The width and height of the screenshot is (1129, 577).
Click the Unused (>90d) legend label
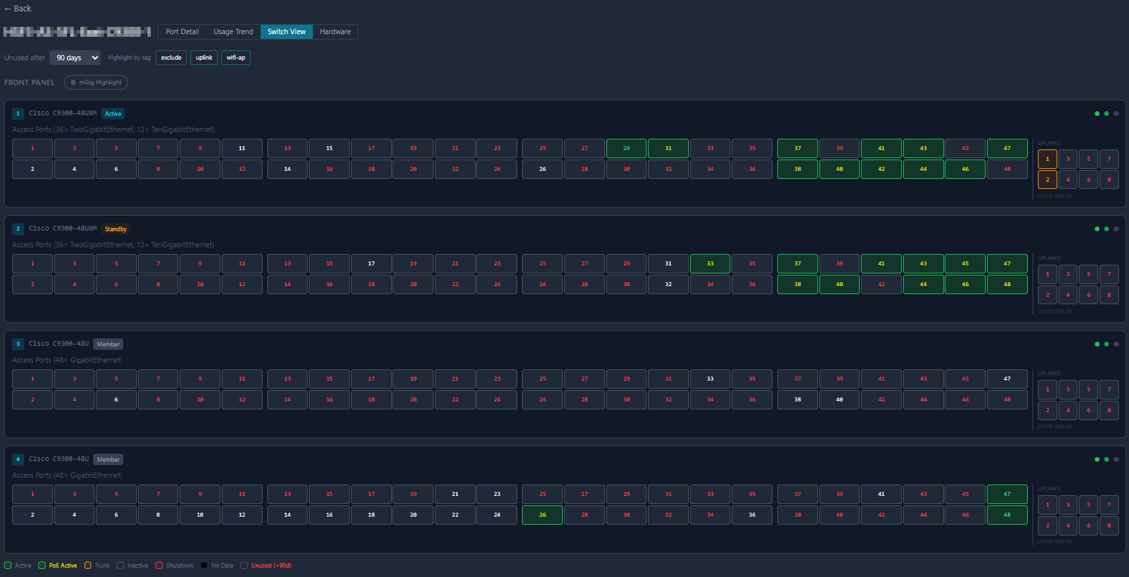coord(271,566)
